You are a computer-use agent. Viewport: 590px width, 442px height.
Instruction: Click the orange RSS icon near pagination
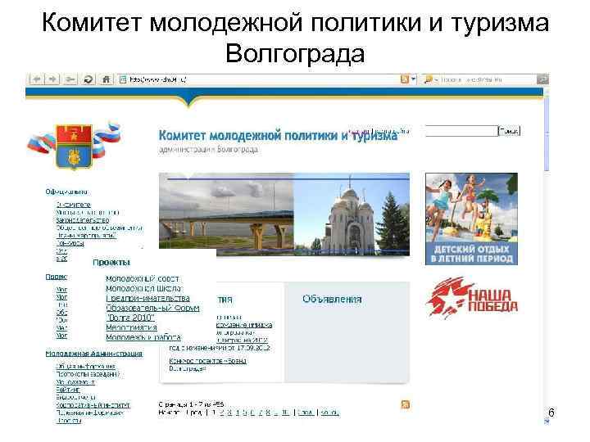coord(406,404)
